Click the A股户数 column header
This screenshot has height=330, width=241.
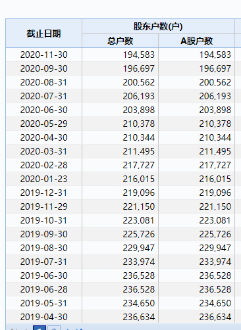196,41
